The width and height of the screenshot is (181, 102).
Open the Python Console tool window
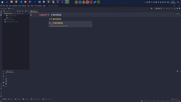tap(47, 99)
